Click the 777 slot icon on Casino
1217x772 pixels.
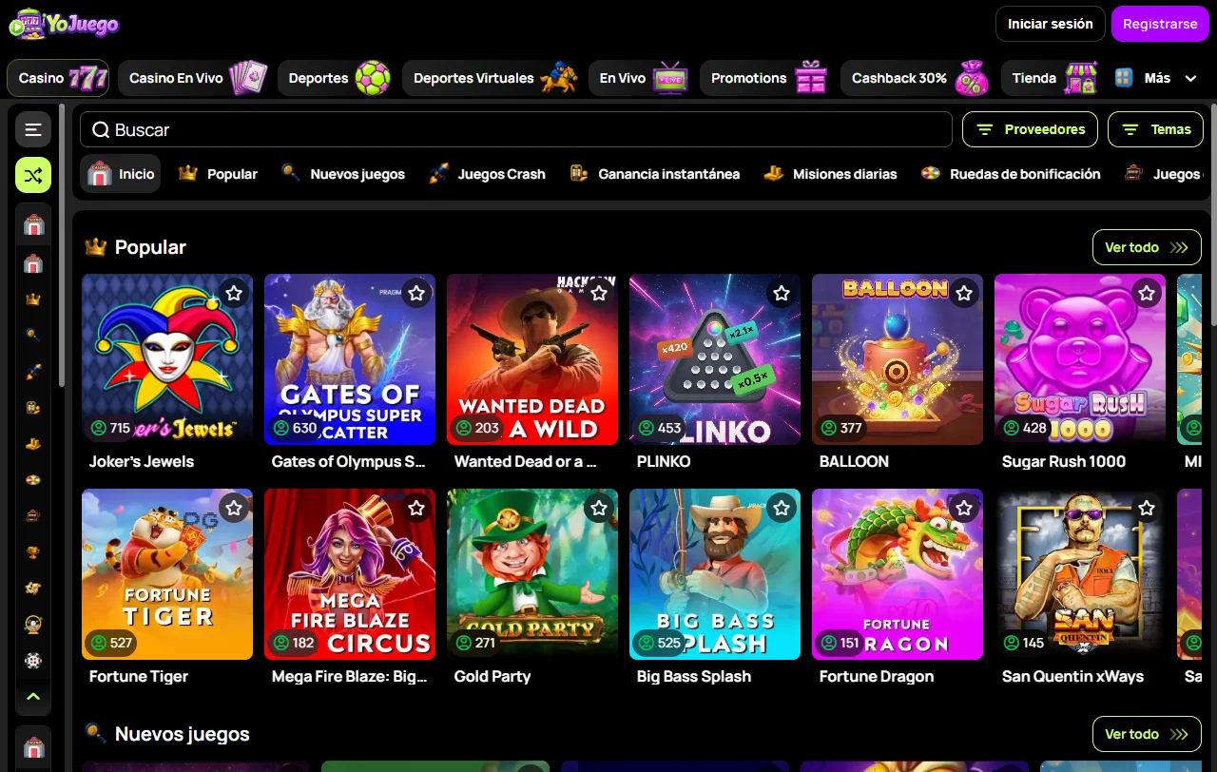(88, 78)
